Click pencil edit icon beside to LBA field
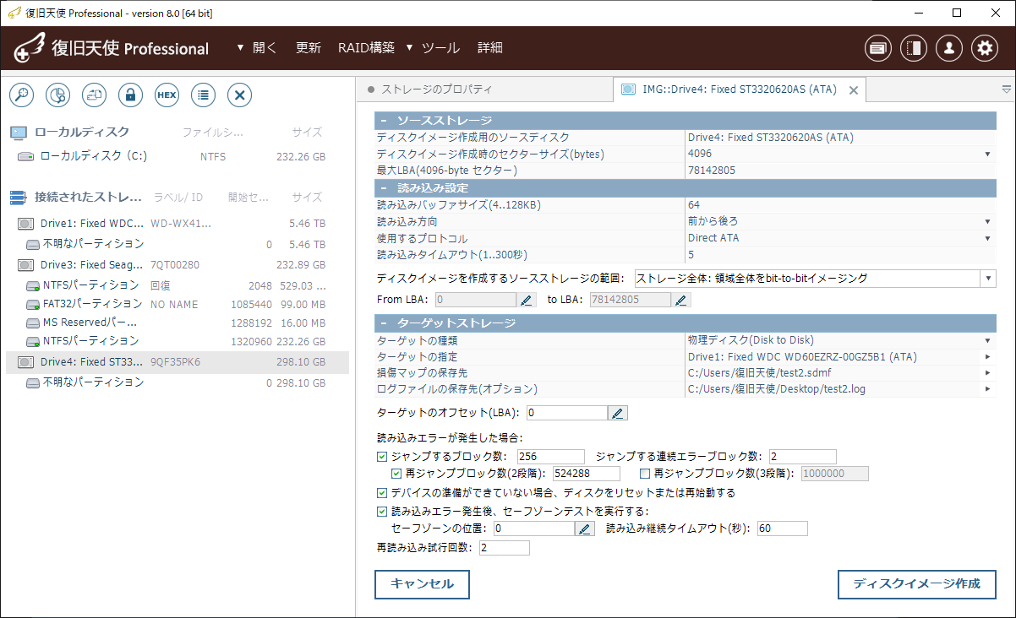This screenshot has width=1016, height=618. click(680, 300)
